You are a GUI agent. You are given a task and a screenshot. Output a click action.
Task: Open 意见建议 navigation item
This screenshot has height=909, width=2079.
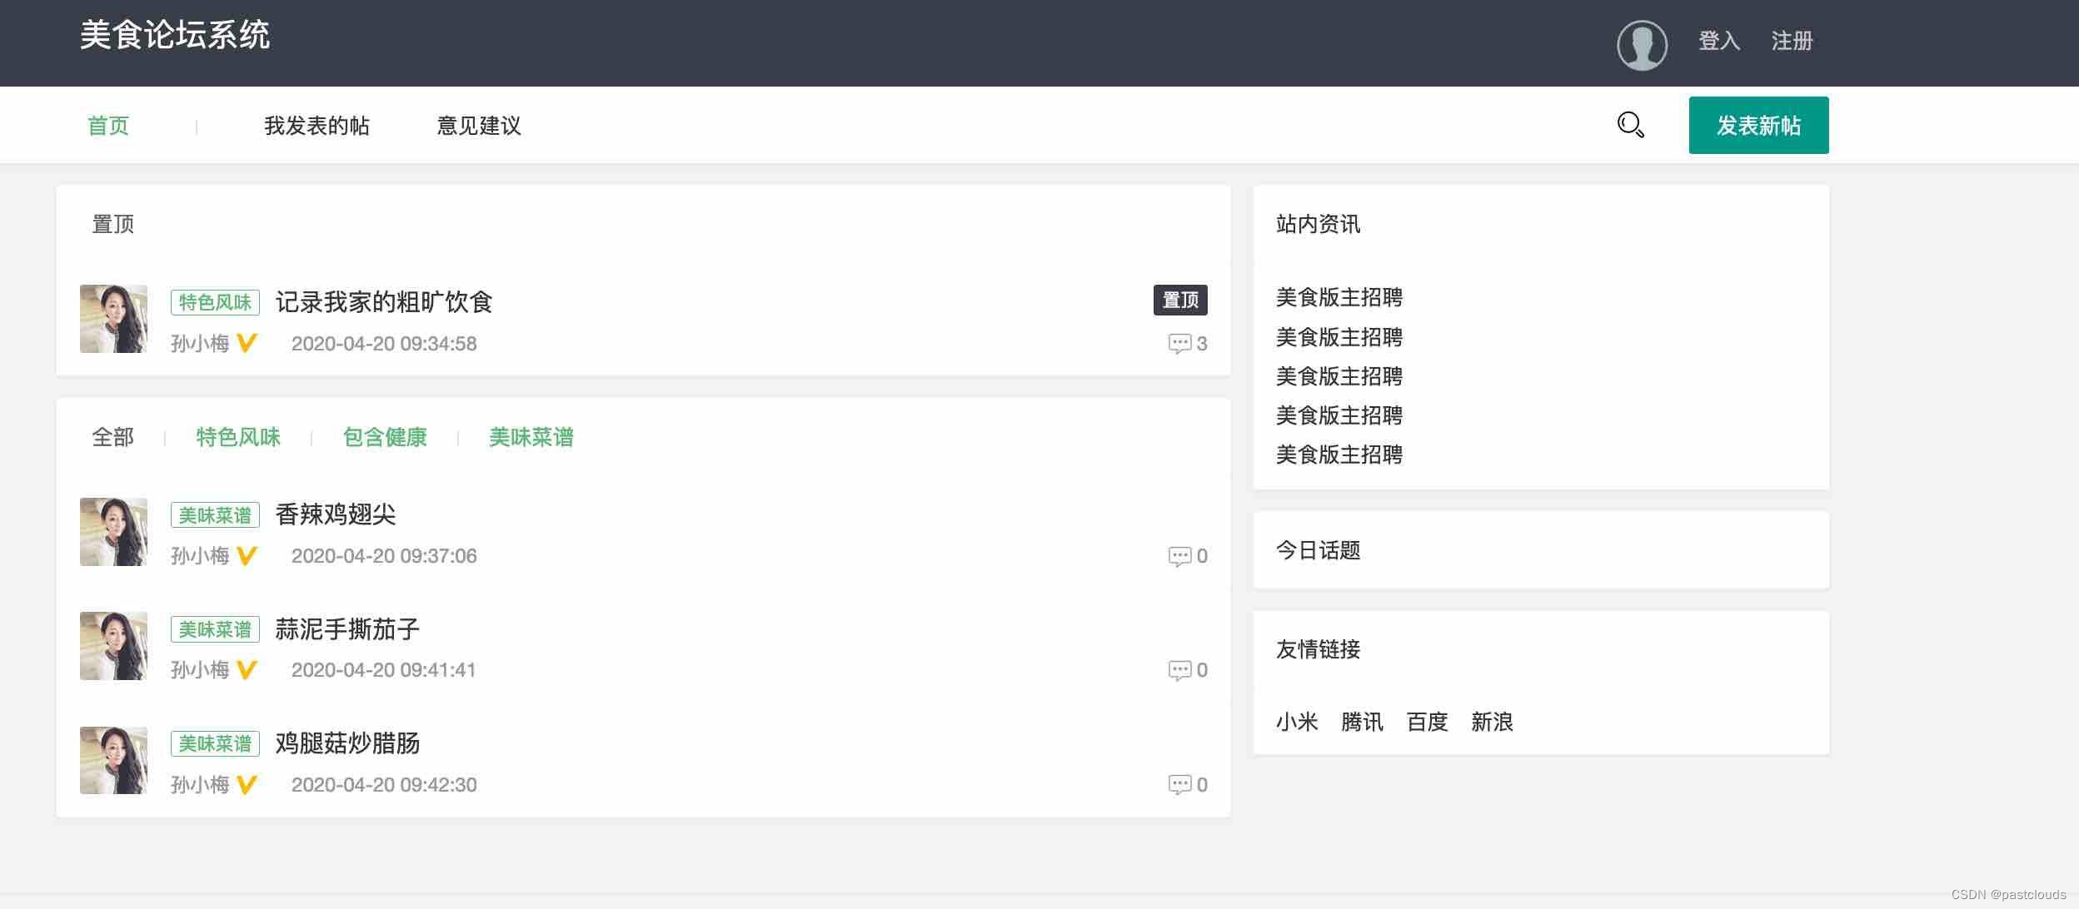479,126
